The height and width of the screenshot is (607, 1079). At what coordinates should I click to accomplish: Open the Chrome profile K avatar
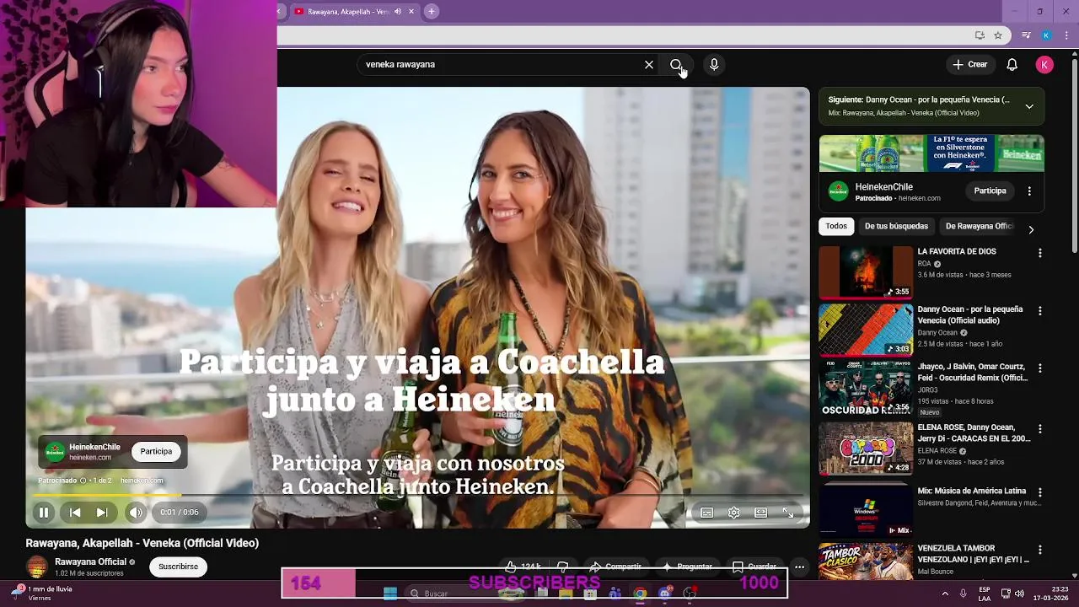coord(1046,35)
